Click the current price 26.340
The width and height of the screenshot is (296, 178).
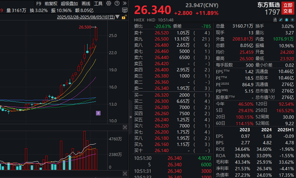(x=152, y=10)
